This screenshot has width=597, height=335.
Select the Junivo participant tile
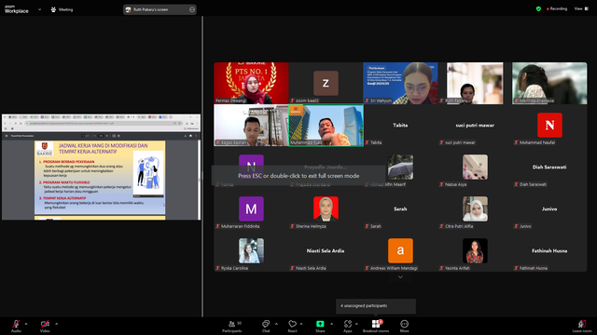(x=549, y=208)
